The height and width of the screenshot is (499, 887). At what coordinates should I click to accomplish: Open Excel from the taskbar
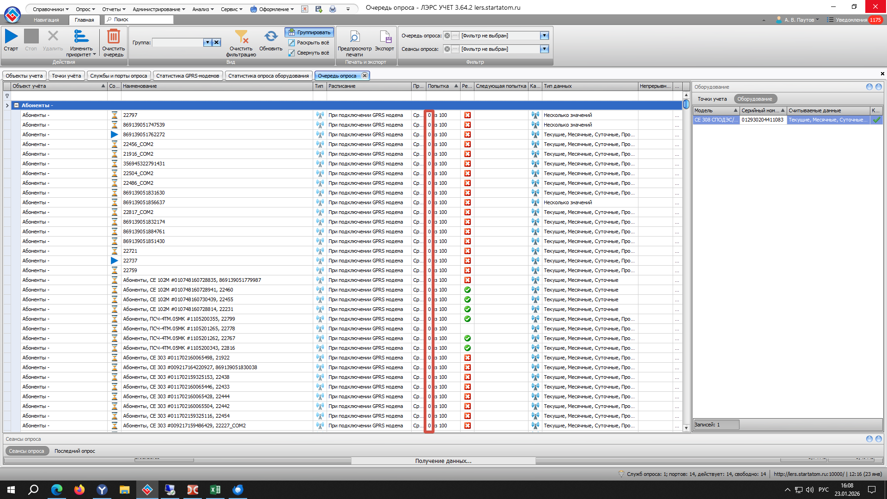pos(215,490)
